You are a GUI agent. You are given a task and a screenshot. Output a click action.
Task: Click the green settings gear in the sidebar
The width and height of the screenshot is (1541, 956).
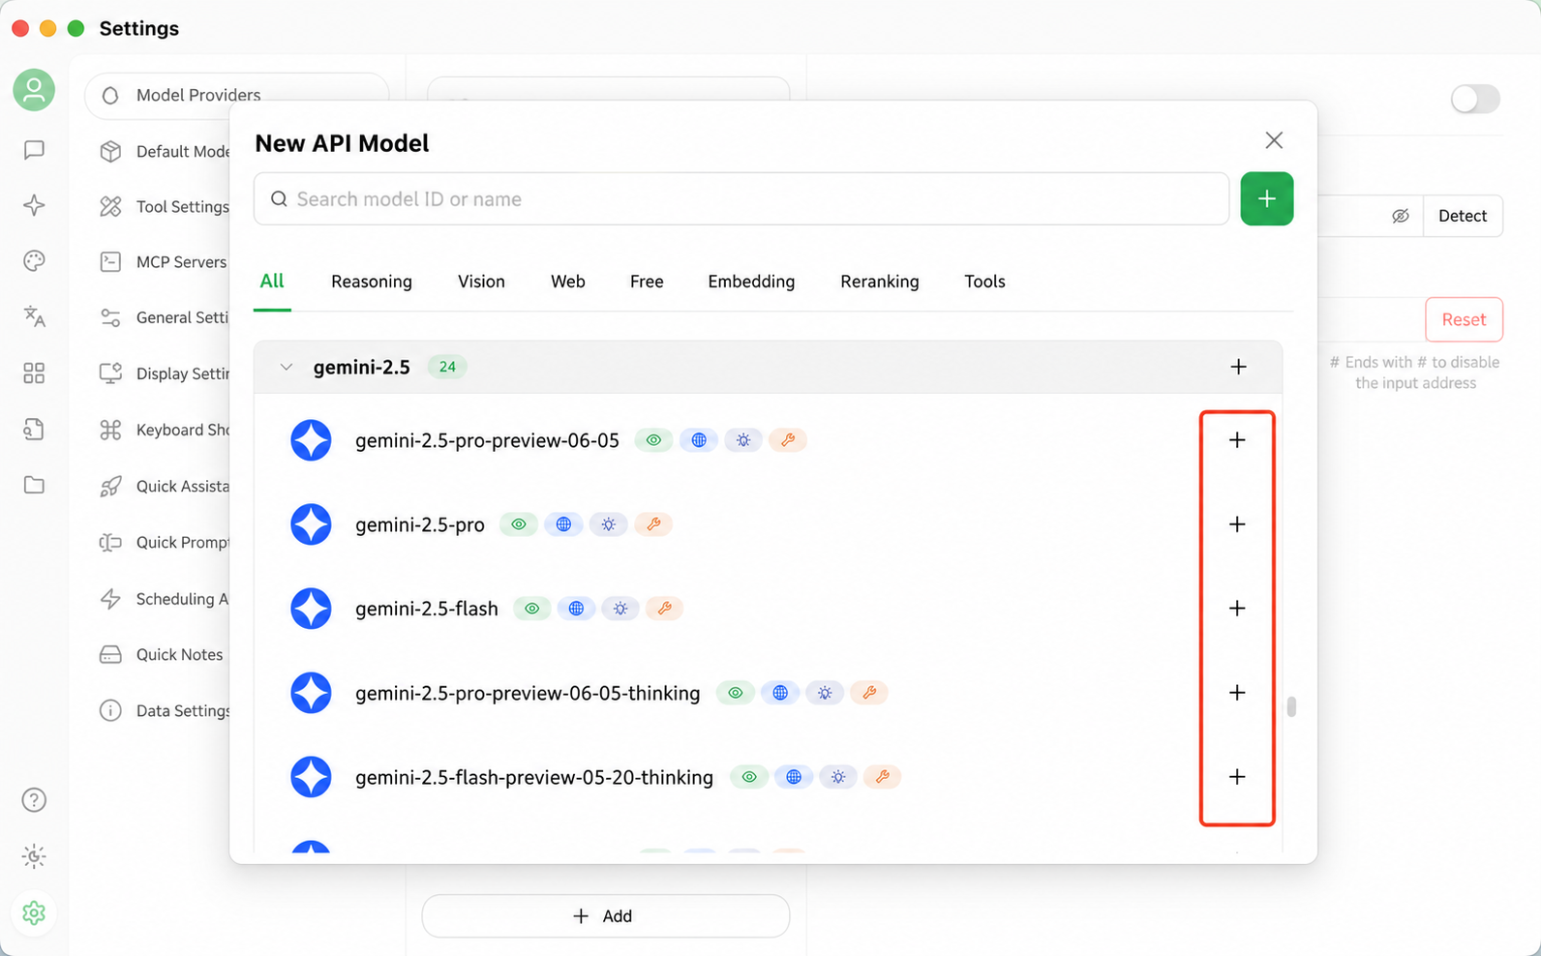(x=34, y=912)
